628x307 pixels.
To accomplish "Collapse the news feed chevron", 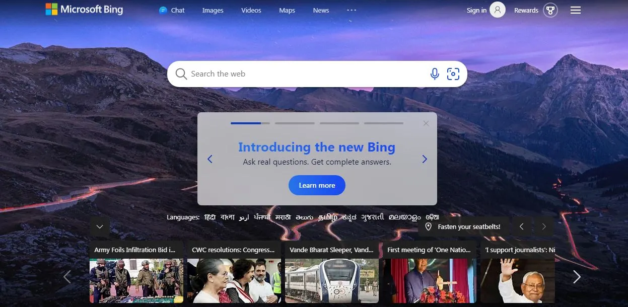I will point(100,226).
